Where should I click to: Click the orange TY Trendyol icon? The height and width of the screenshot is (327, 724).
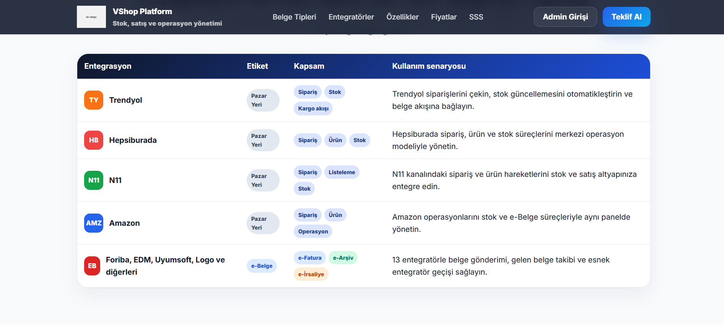tap(94, 100)
